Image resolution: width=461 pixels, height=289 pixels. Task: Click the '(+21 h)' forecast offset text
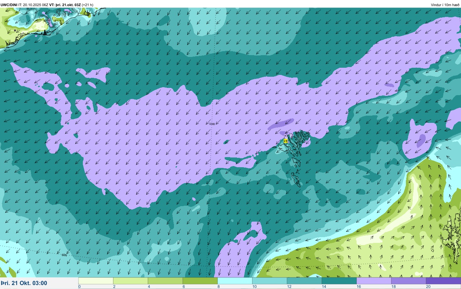coord(88,5)
